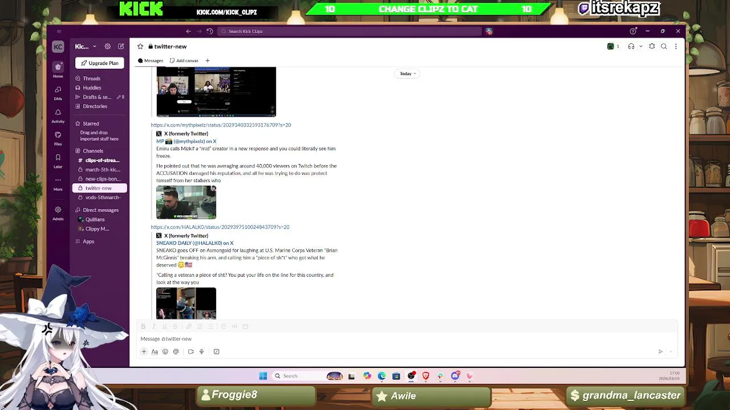Toggle the Aa formatting toolbar button

click(155, 351)
